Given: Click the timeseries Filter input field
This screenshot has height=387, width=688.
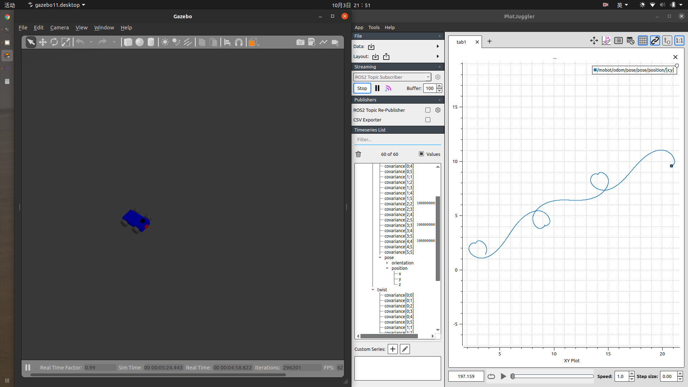Looking at the screenshot, I should 397,139.
